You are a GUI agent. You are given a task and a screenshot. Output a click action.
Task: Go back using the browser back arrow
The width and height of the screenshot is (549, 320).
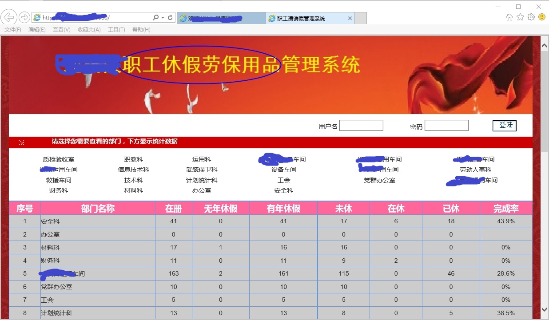(x=9, y=18)
